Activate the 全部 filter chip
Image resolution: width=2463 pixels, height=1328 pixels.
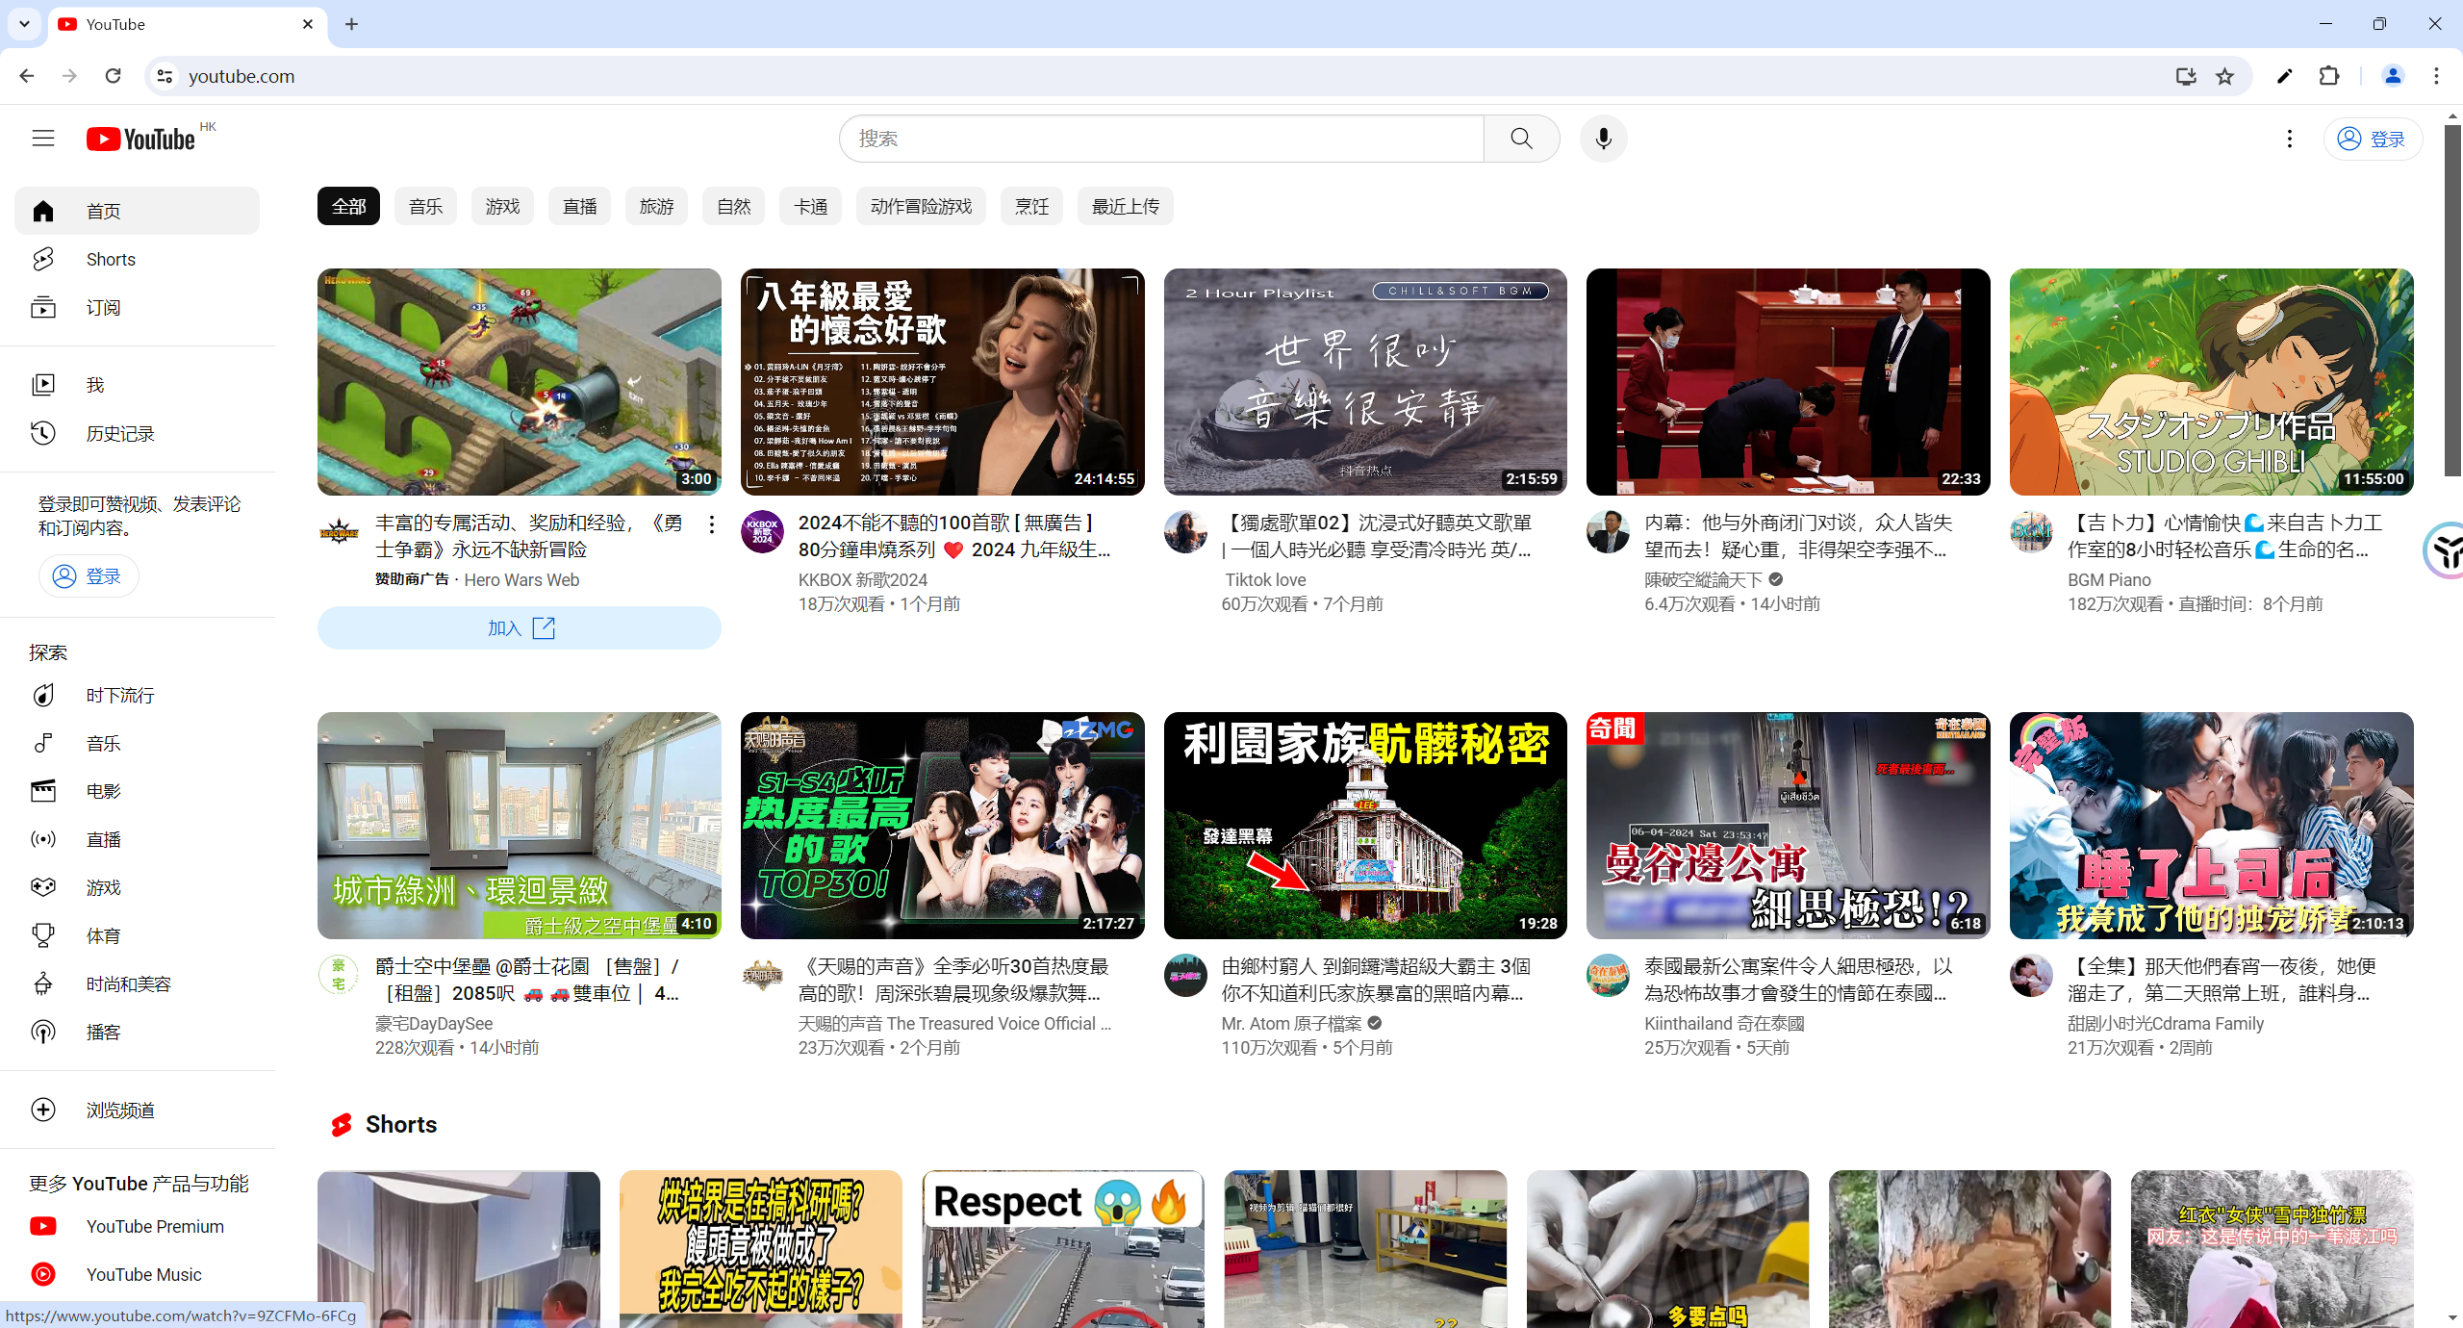[x=348, y=206]
